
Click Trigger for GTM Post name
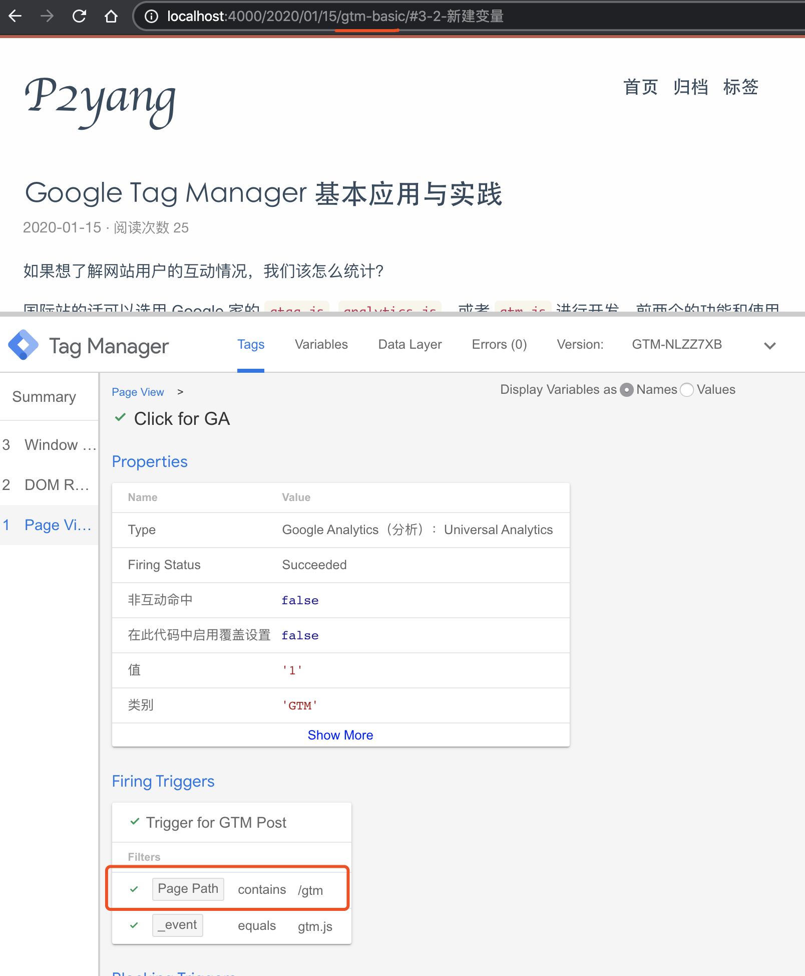point(216,823)
